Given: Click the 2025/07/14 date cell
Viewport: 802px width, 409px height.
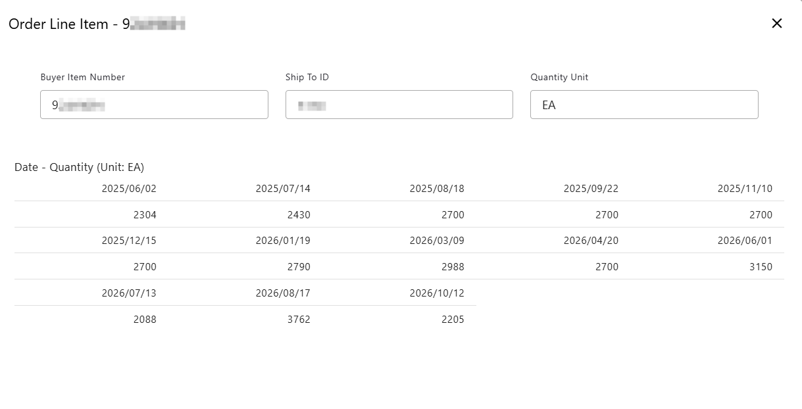Looking at the screenshot, I should coord(283,189).
